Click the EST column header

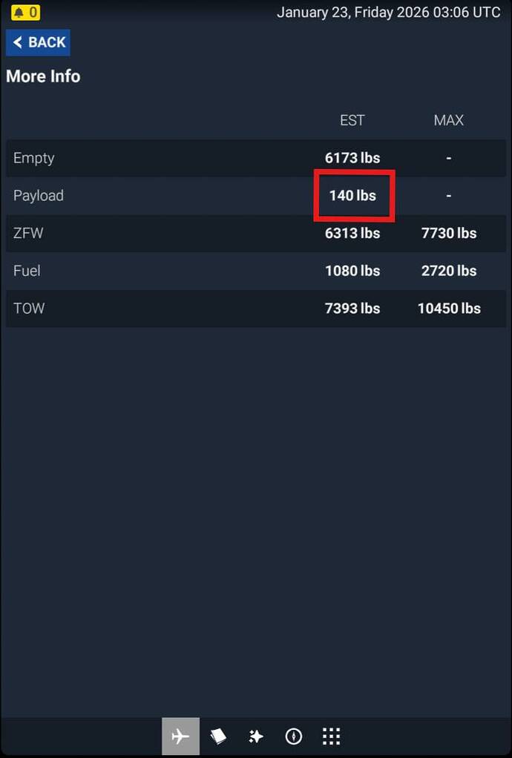(352, 120)
